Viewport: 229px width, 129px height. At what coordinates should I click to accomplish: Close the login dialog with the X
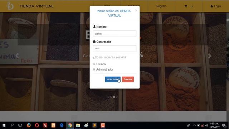coord(136,10)
